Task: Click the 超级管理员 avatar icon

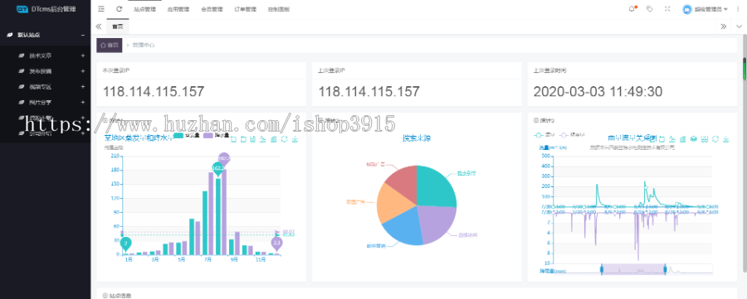Action: 686,9
